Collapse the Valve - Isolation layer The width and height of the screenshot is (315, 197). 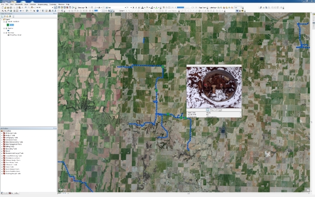click(x=4, y=22)
